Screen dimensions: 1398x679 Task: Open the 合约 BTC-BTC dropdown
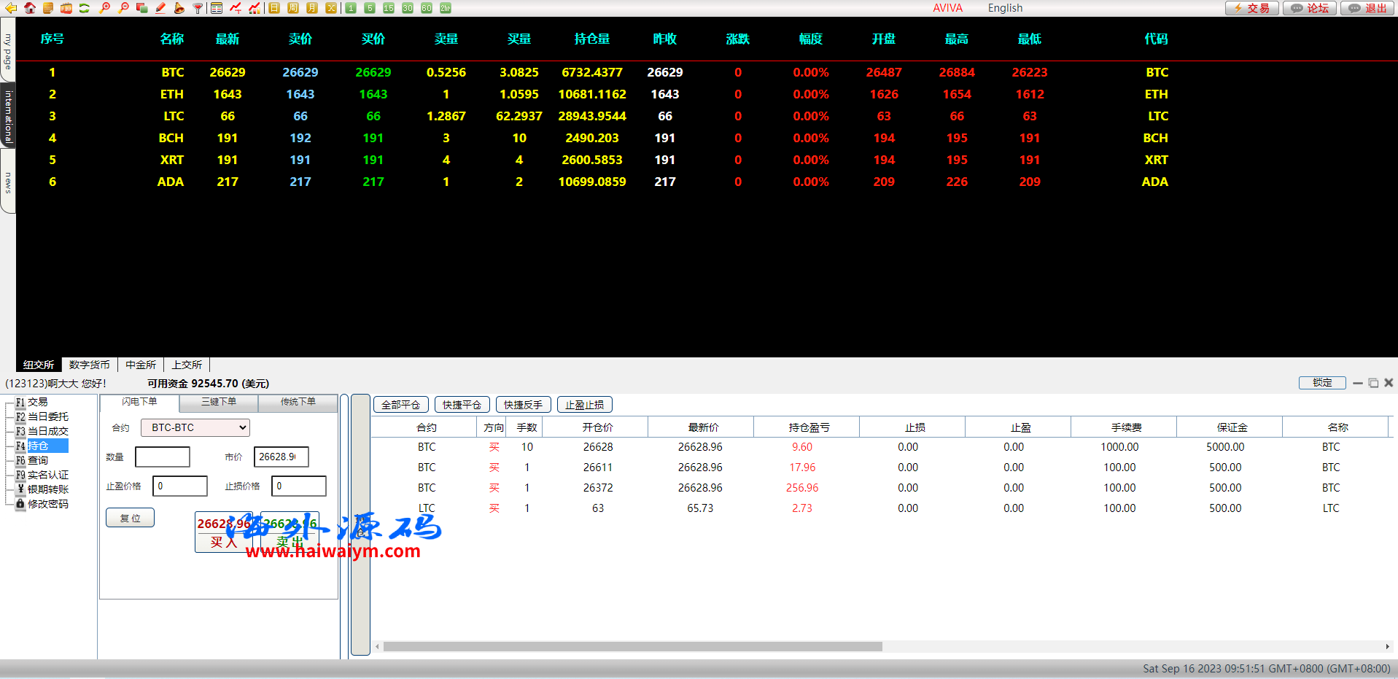click(x=195, y=427)
